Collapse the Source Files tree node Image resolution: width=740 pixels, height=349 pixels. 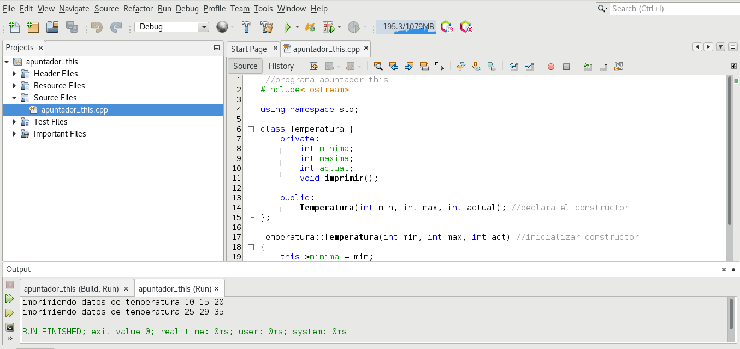click(15, 98)
